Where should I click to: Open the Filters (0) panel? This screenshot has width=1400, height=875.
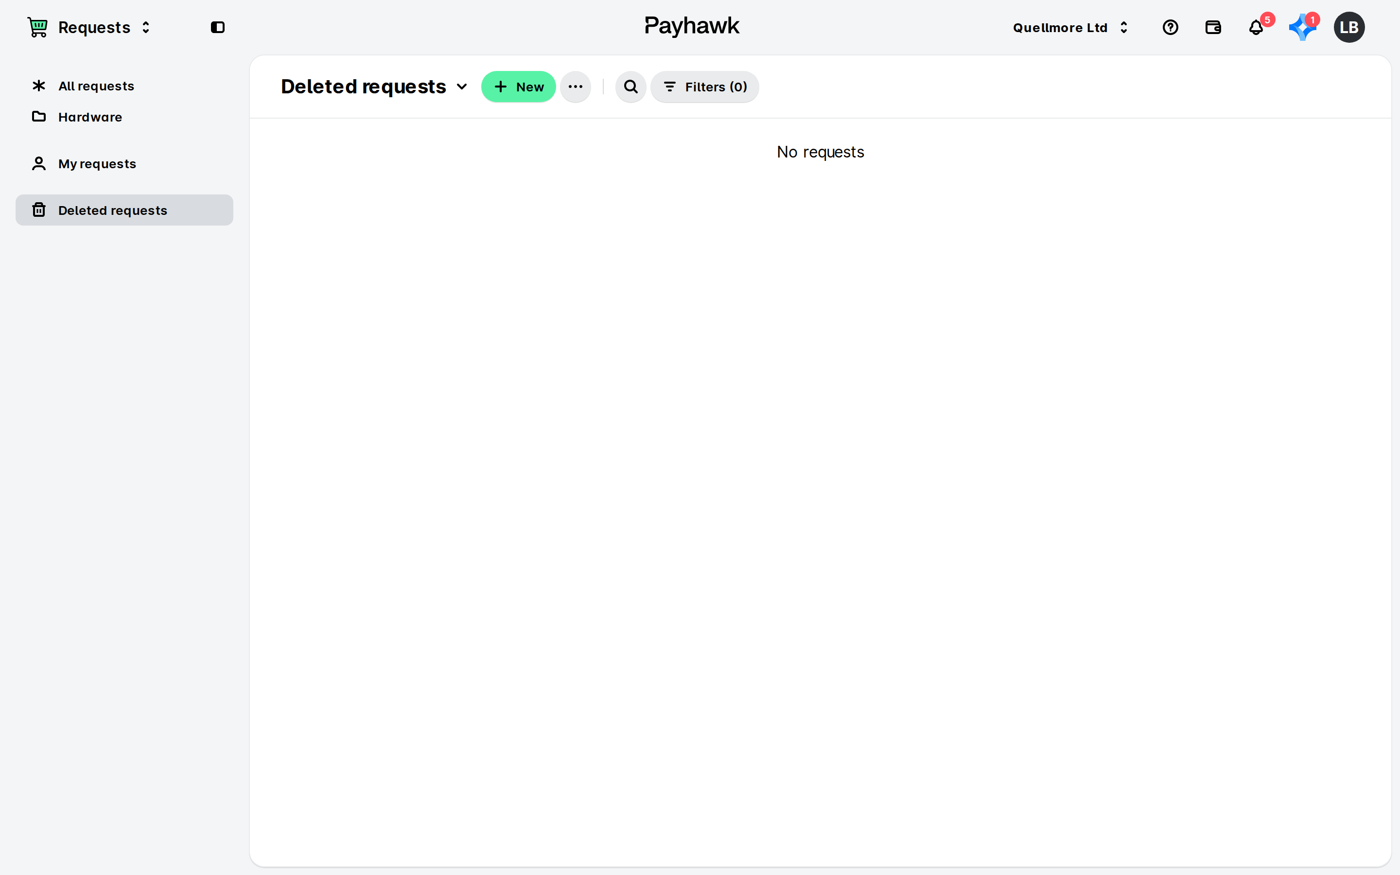[x=705, y=87]
